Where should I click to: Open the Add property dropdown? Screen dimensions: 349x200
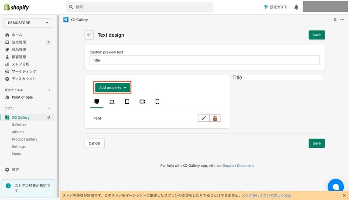pyautogui.click(x=113, y=88)
